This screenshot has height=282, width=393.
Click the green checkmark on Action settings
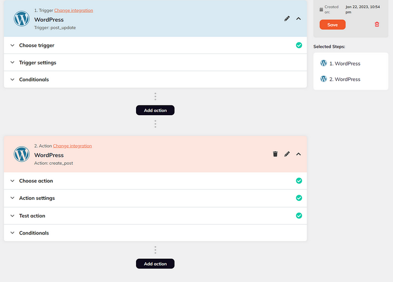point(299,198)
